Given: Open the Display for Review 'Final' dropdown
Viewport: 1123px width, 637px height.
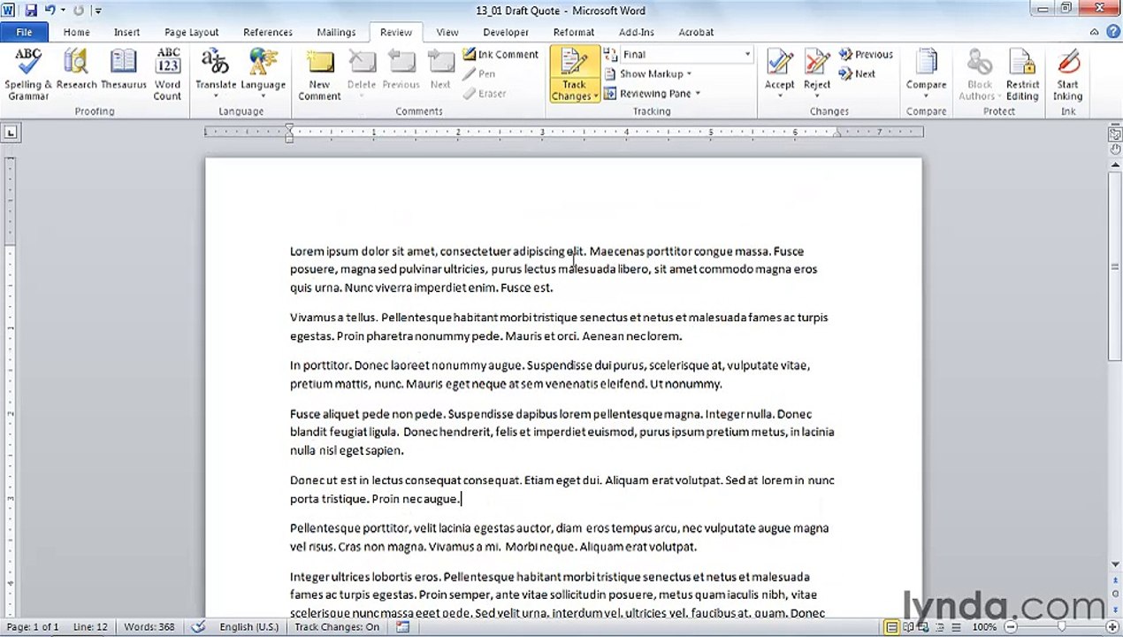Looking at the screenshot, I should pos(747,54).
